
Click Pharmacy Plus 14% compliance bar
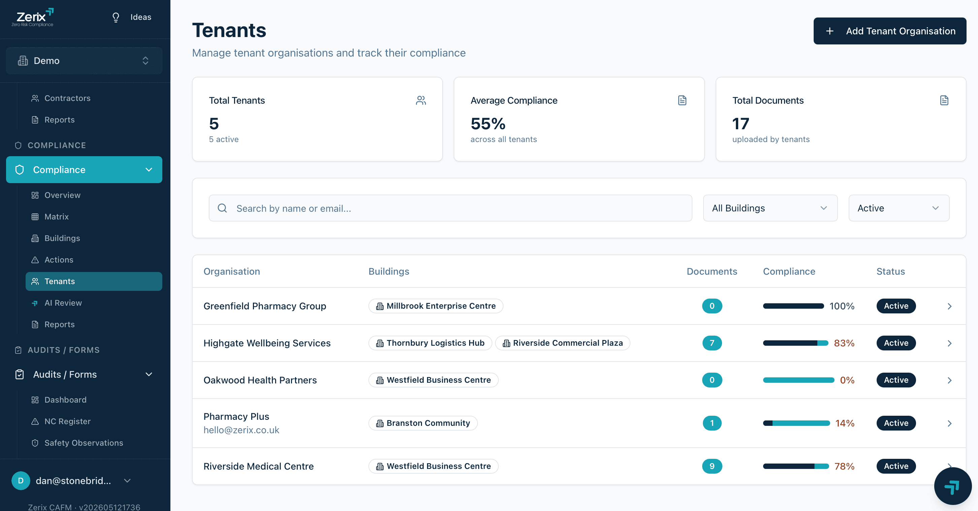796,423
